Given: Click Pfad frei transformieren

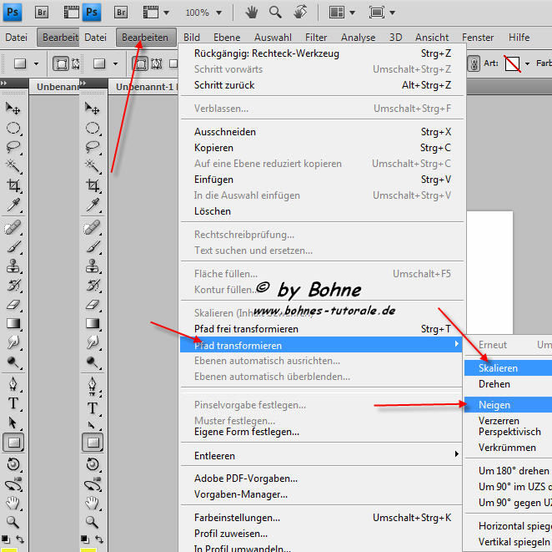Looking at the screenshot, I should (246, 329).
